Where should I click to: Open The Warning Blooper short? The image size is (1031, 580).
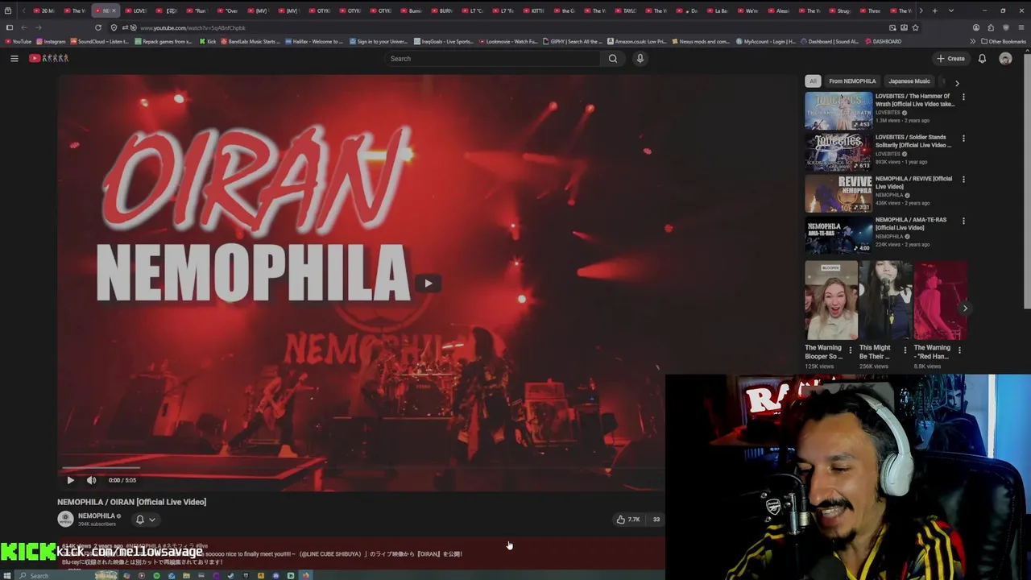pos(830,300)
